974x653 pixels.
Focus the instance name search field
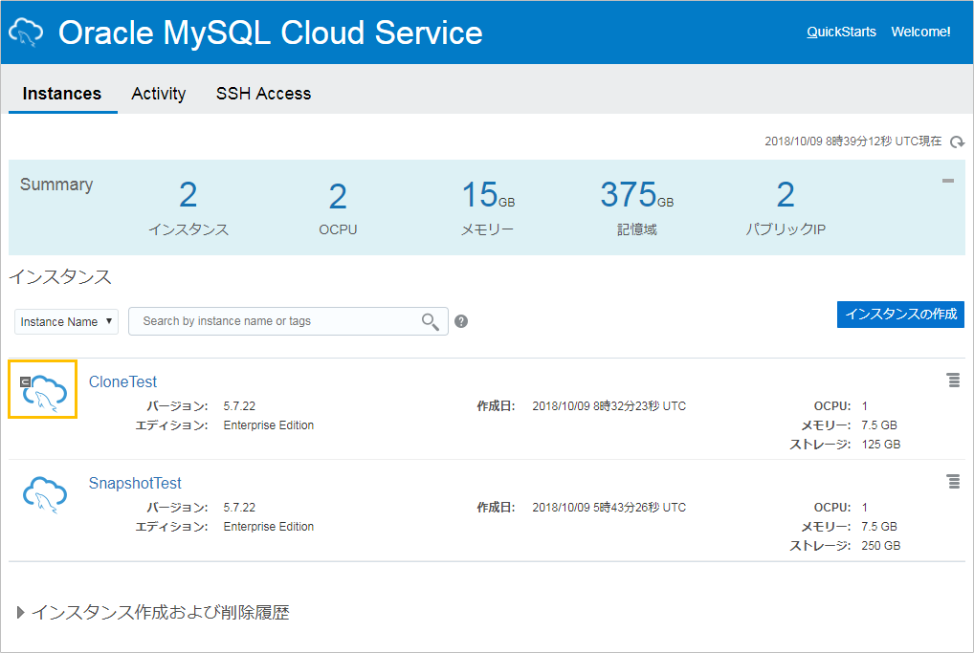tap(288, 321)
